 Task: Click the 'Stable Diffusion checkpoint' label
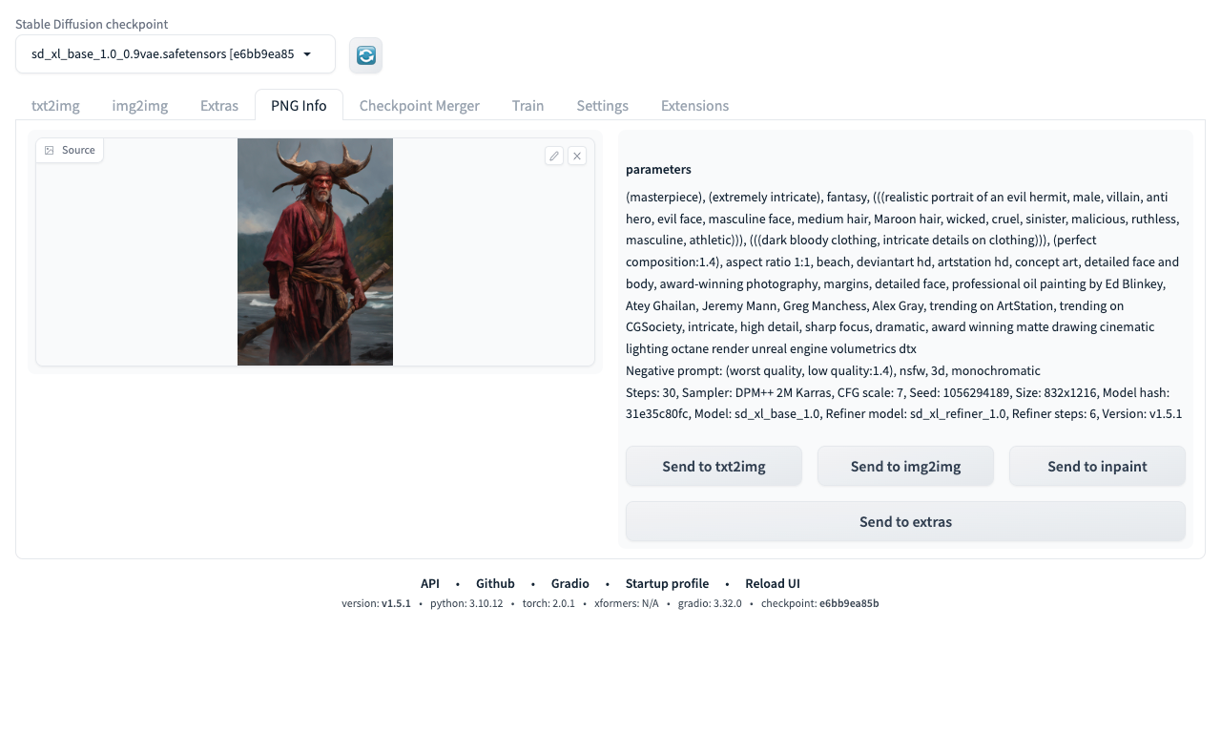92,24
